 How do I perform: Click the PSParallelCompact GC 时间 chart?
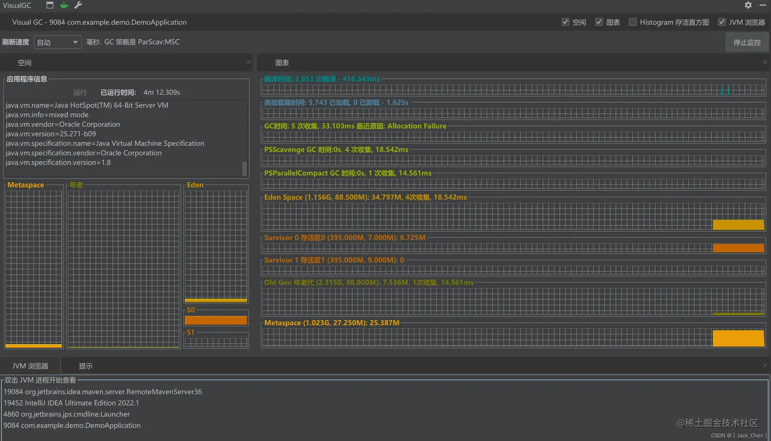[513, 184]
